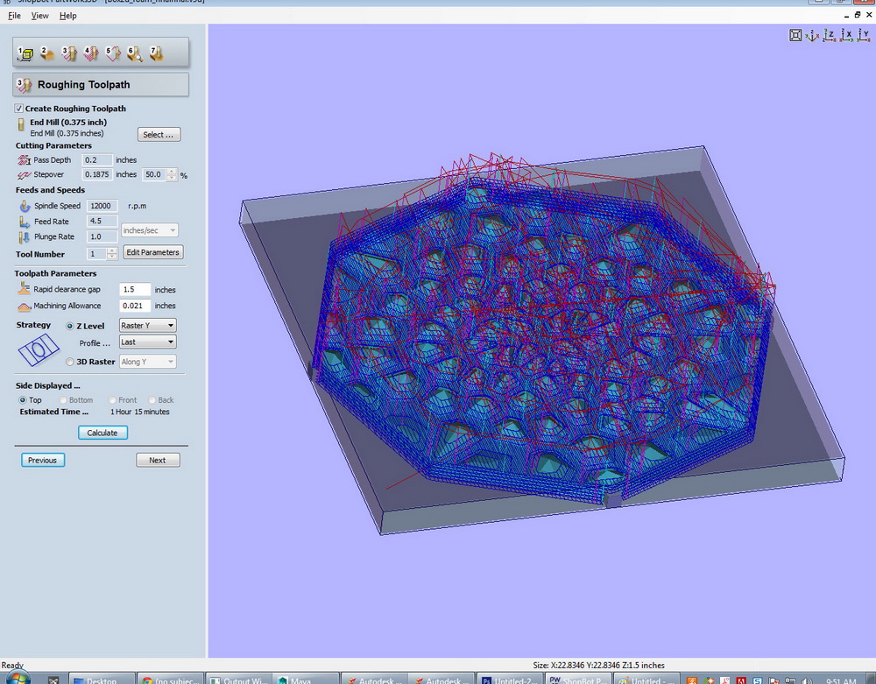
Task: Zoom to fit the 3D view
Action: click(795, 35)
